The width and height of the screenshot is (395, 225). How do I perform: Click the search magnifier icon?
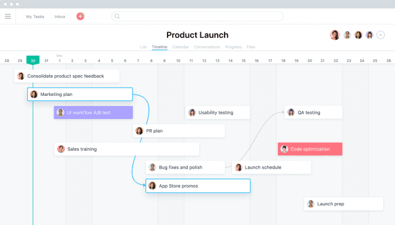[x=117, y=16]
